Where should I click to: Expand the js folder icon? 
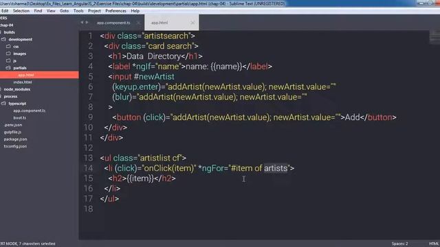point(8,61)
